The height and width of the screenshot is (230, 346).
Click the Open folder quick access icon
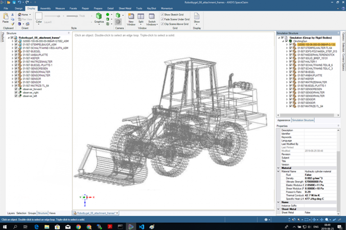pyautogui.click(x=8, y=2)
